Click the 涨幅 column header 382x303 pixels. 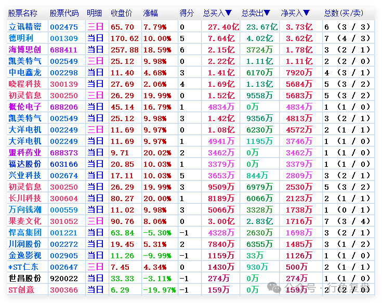[x=150, y=13]
